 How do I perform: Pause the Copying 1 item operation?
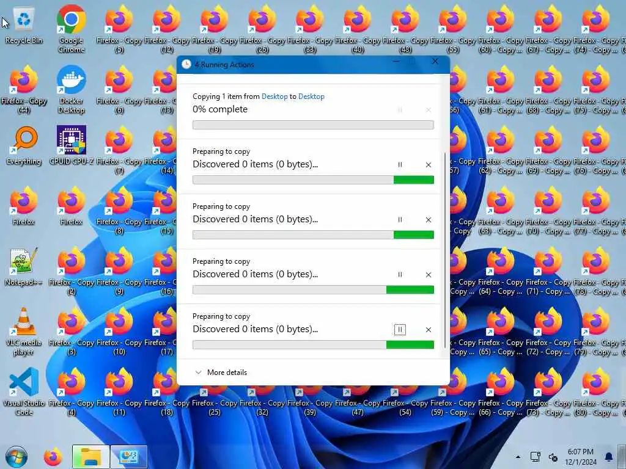400,110
